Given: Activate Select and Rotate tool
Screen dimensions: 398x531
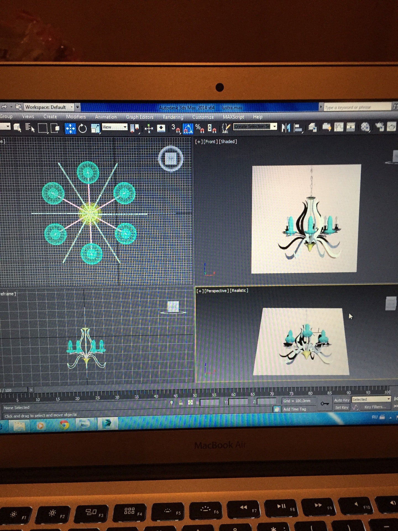Looking at the screenshot, I should 83,128.
